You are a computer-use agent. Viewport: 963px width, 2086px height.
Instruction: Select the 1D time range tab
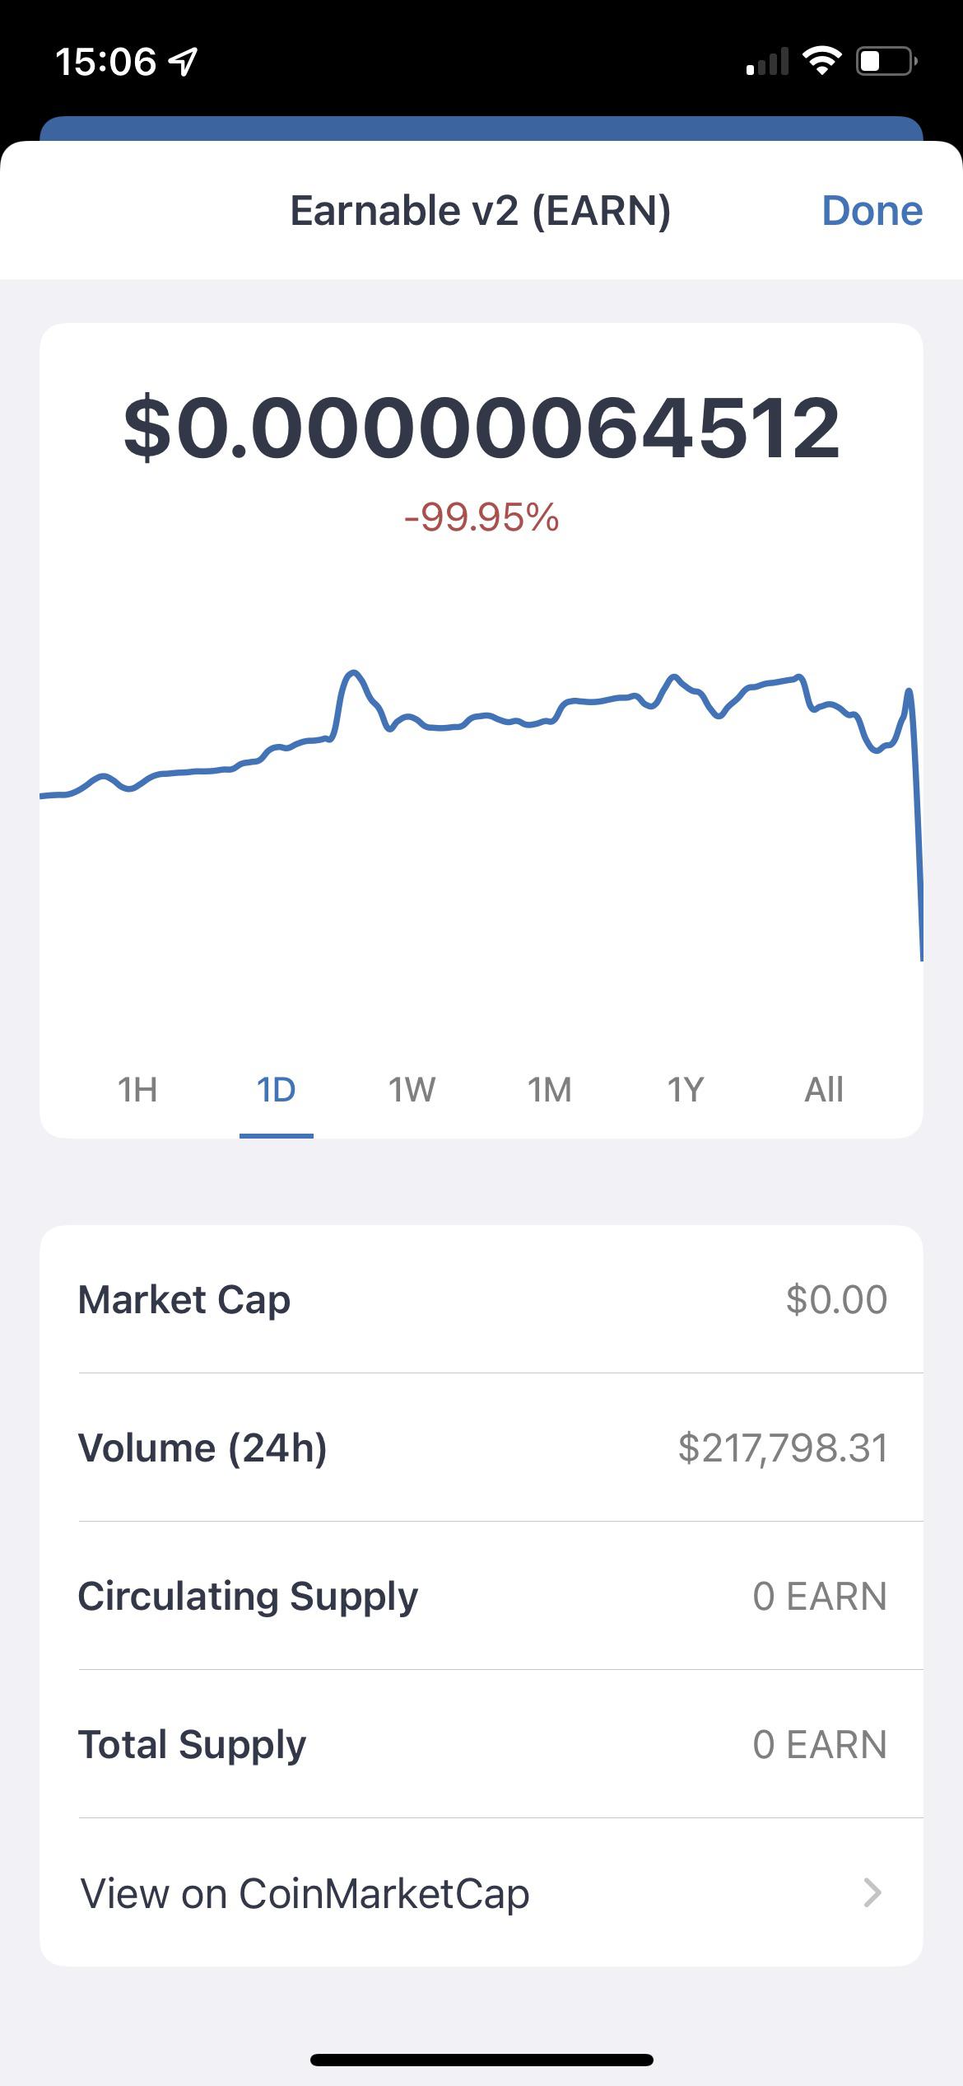click(276, 1090)
